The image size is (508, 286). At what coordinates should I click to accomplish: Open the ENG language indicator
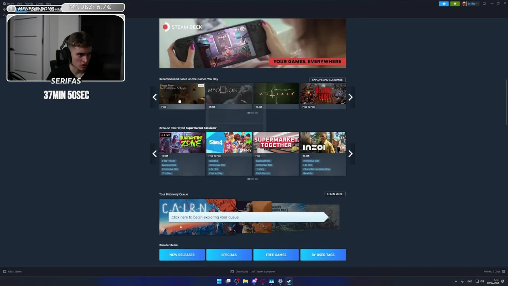tap(470, 281)
